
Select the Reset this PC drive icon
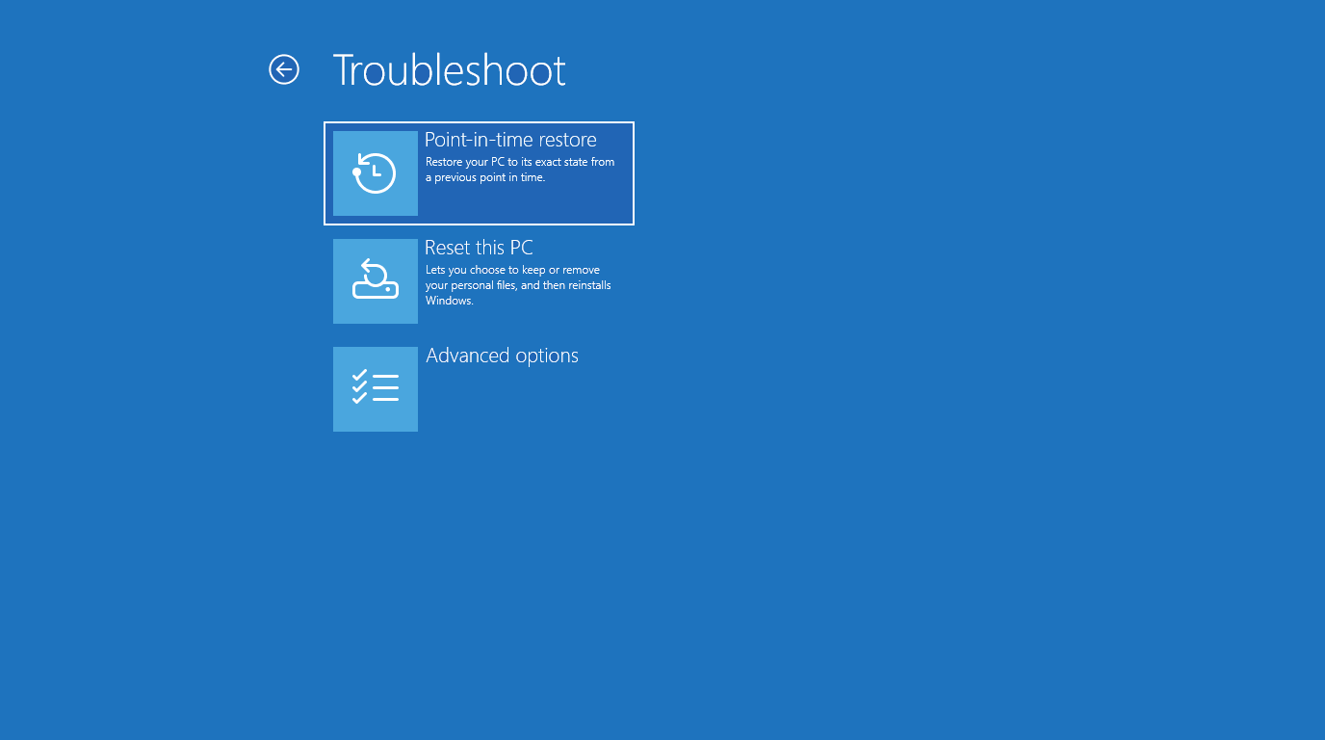click(375, 280)
